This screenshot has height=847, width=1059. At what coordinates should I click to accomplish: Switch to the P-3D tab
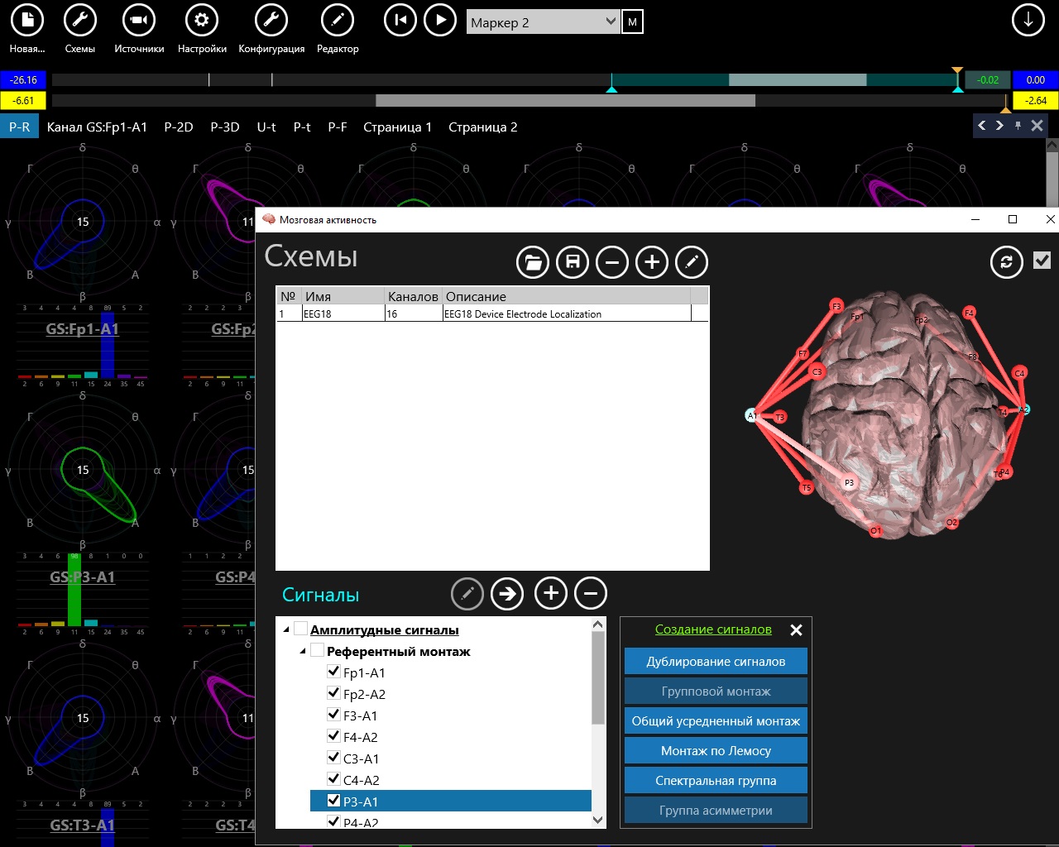225,127
